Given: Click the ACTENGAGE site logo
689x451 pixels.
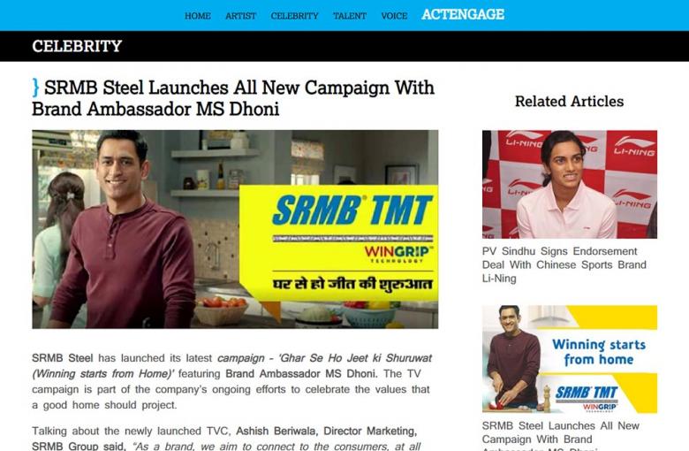Looking at the screenshot, I should (x=463, y=14).
